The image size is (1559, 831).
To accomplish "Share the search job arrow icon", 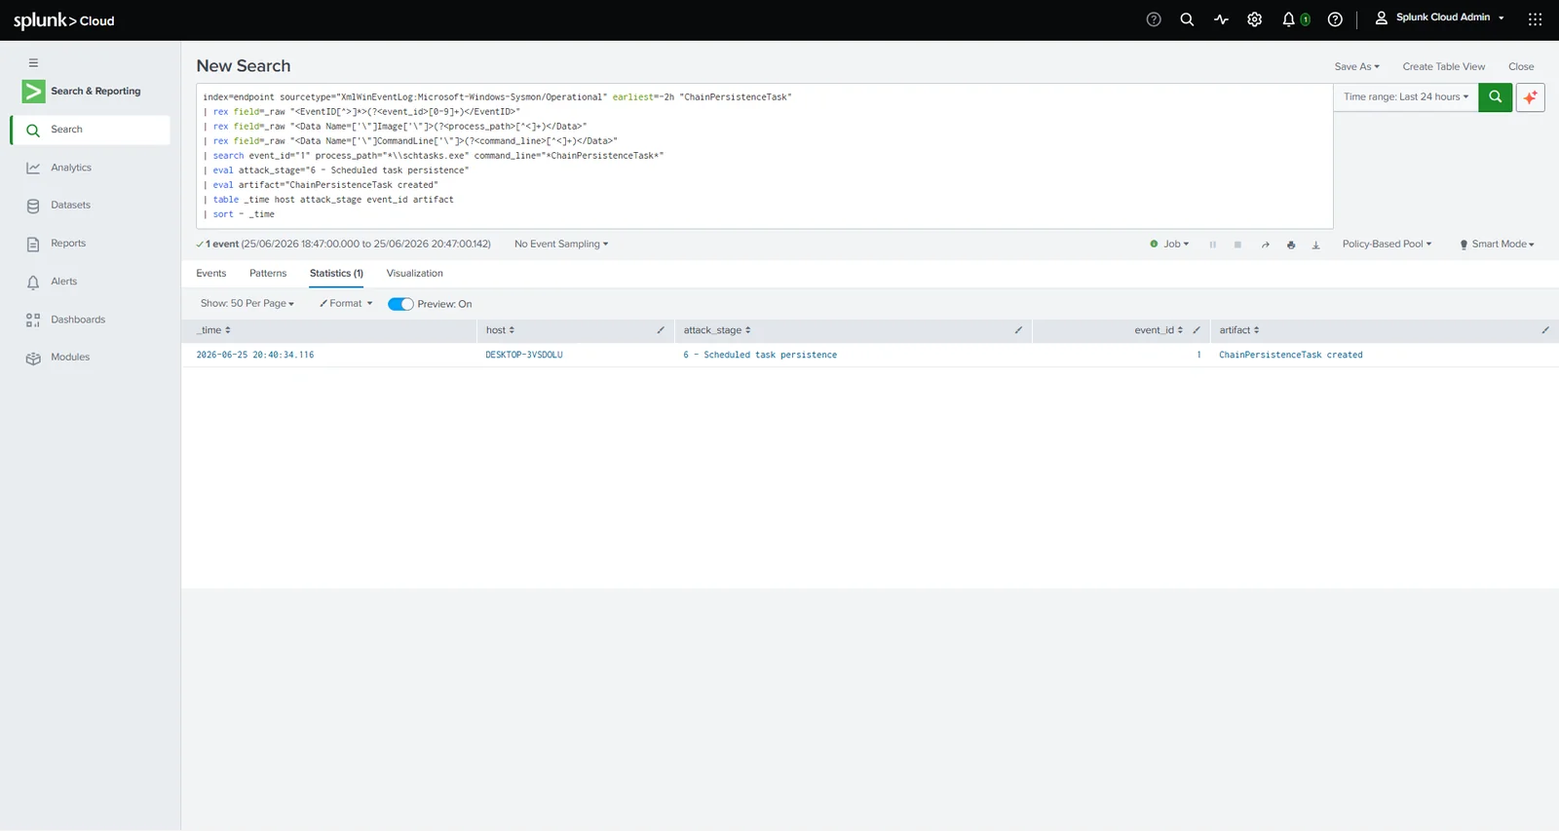I will pos(1265,245).
